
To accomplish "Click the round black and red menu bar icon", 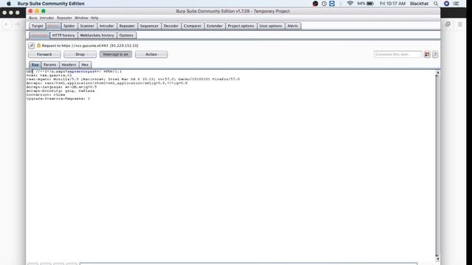I will tap(315, 4).
